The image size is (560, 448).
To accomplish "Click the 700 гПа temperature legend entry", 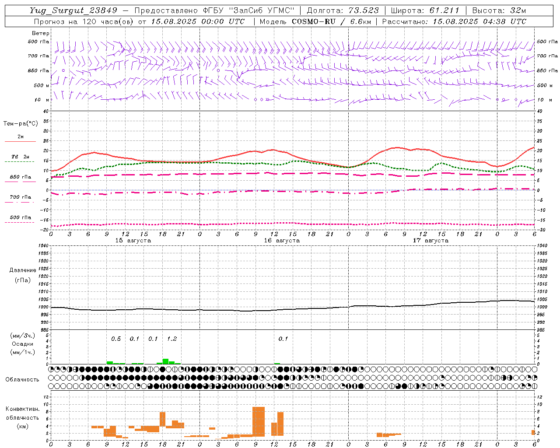I will 20,197.
